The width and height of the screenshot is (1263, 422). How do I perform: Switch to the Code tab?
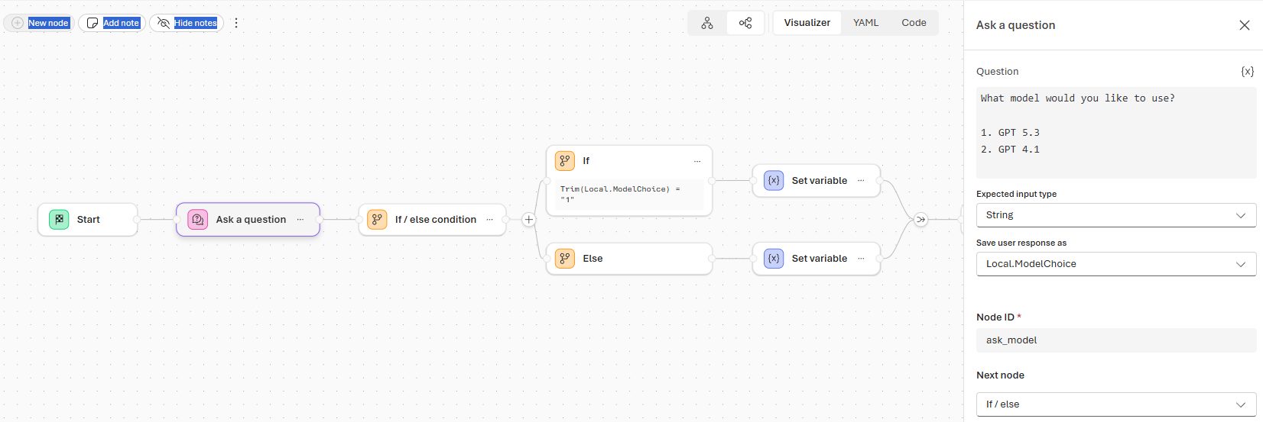click(x=914, y=23)
